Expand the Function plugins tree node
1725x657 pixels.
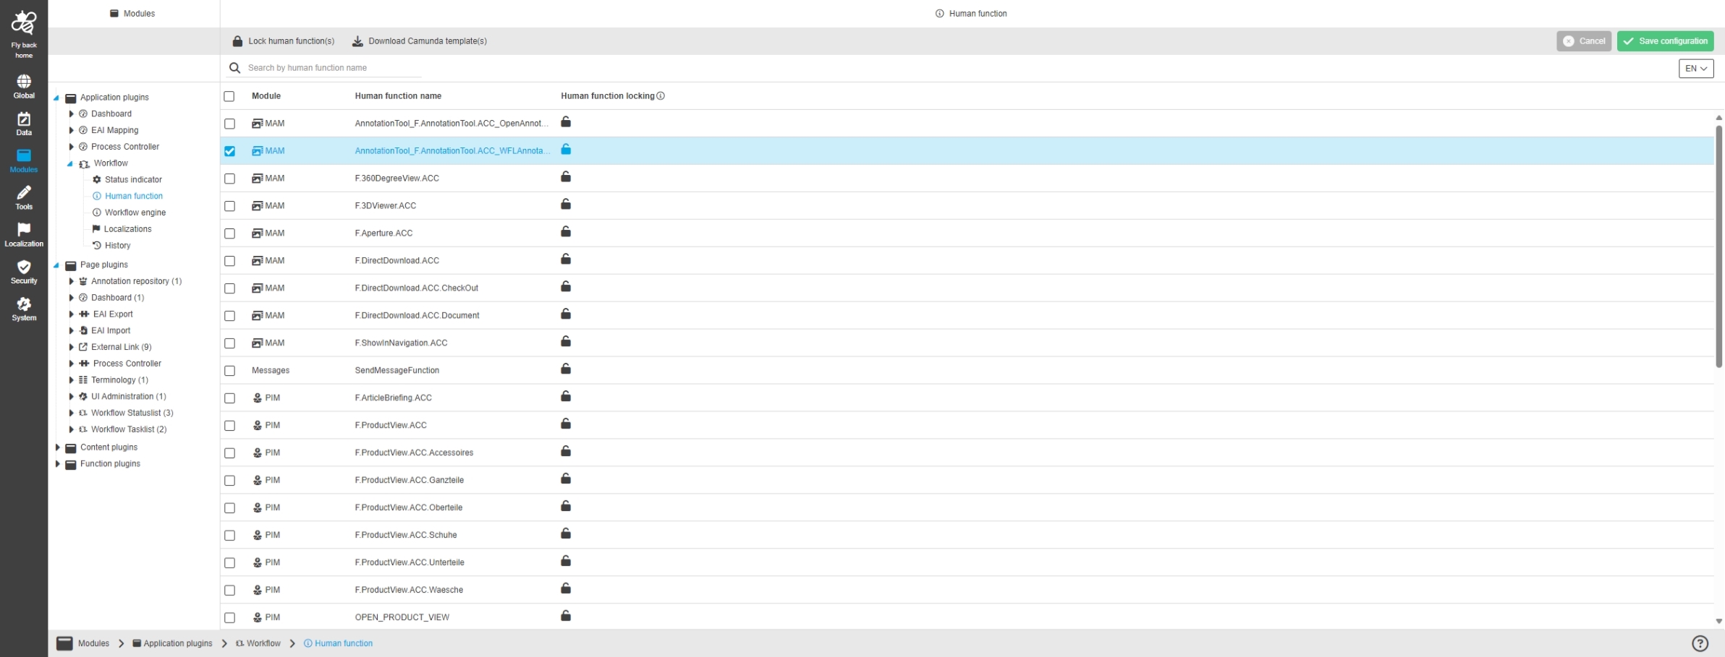point(57,464)
